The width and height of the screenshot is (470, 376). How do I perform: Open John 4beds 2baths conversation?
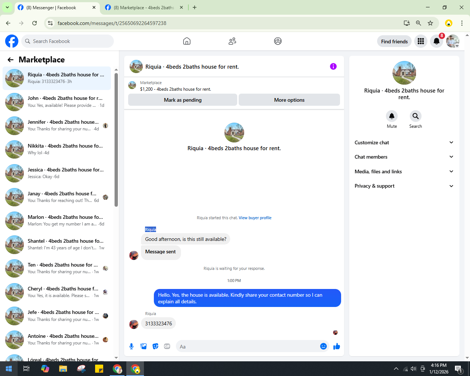pos(57,102)
